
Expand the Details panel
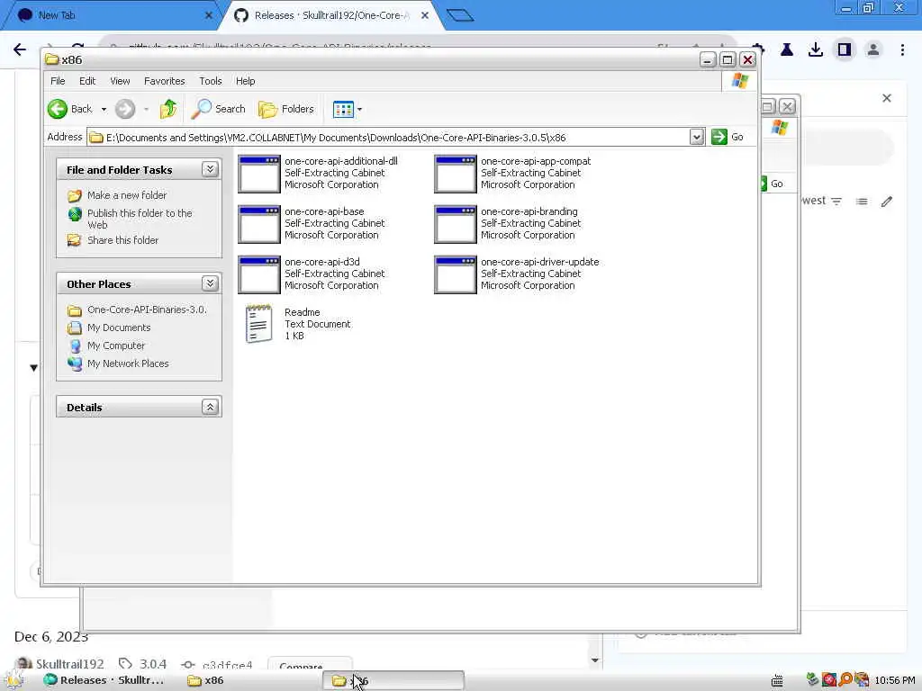[x=210, y=407]
